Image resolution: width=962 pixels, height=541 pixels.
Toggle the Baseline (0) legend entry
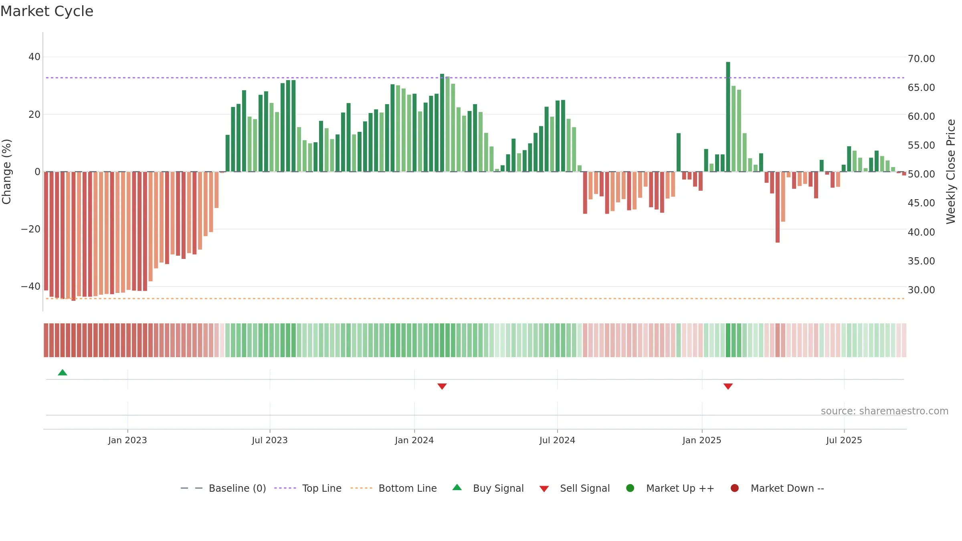tap(223, 488)
